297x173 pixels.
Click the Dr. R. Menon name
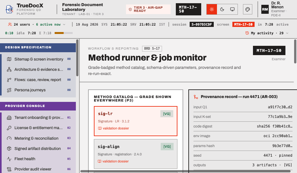277,5
